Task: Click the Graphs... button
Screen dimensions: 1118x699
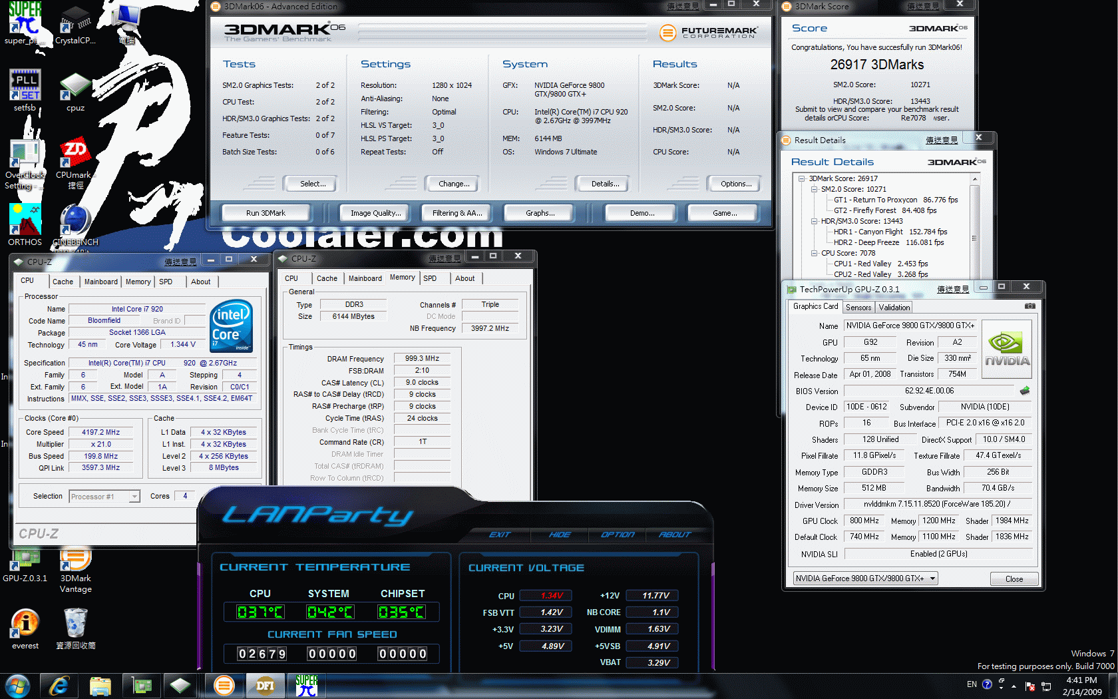Action: click(x=540, y=213)
